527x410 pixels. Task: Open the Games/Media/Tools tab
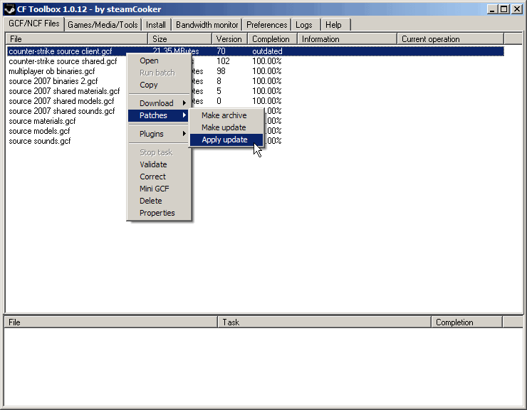point(103,25)
